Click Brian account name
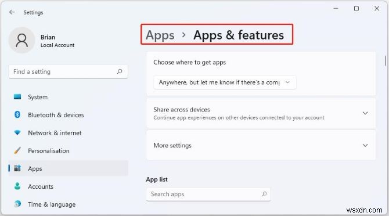The image size is (389, 216). [x=48, y=37]
